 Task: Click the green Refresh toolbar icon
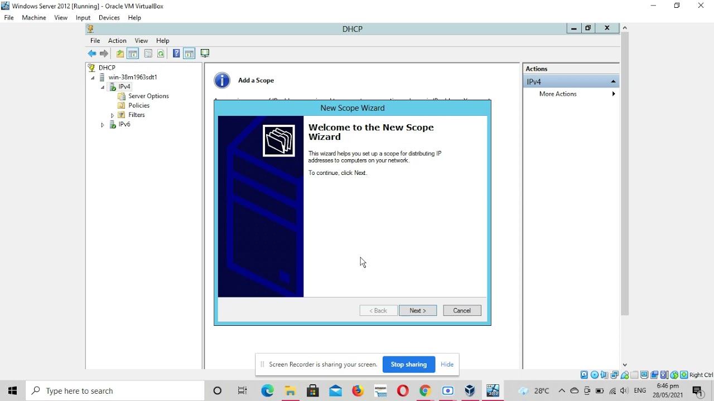161,53
